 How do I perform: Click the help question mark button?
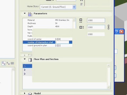[117, 32]
